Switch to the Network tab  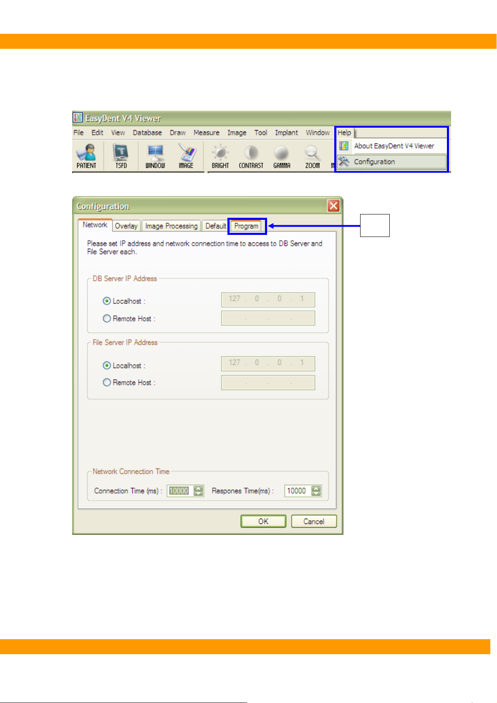click(x=95, y=225)
